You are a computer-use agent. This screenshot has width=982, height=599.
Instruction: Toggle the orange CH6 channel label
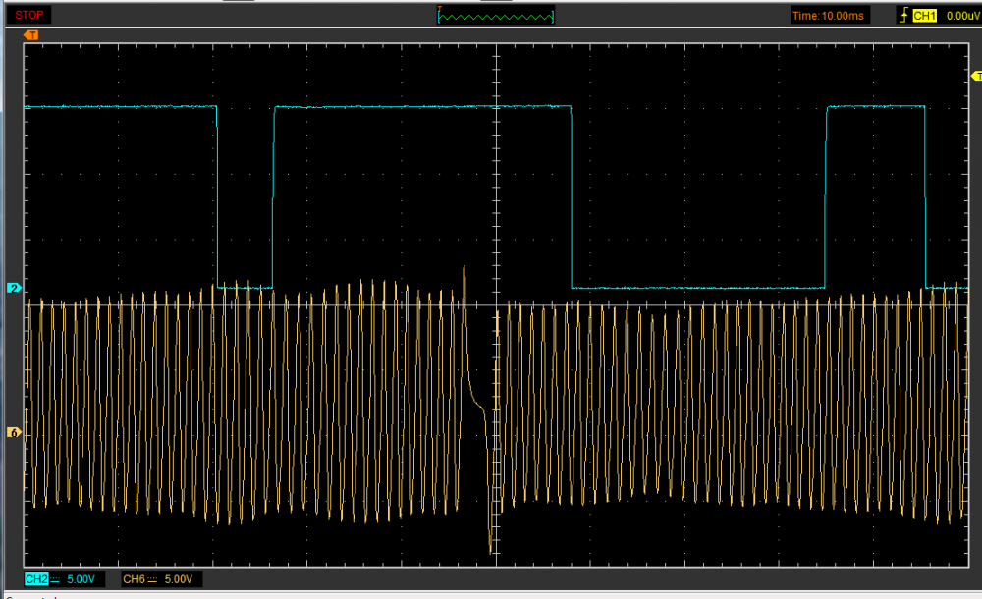coord(134,580)
